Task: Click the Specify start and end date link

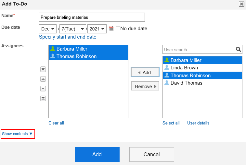Action: coord(68,37)
